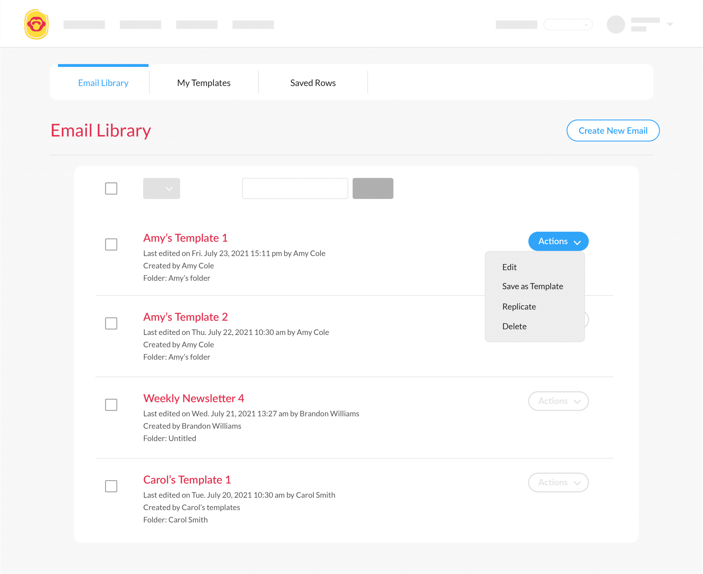Check the box for Amy's Template 2
Viewport: 703px width, 574px height.
(x=111, y=323)
